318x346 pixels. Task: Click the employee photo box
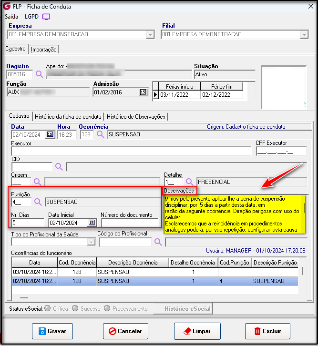point(284,87)
